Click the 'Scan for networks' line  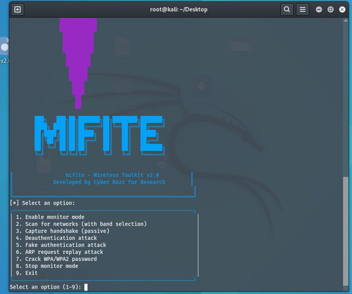coord(81,224)
